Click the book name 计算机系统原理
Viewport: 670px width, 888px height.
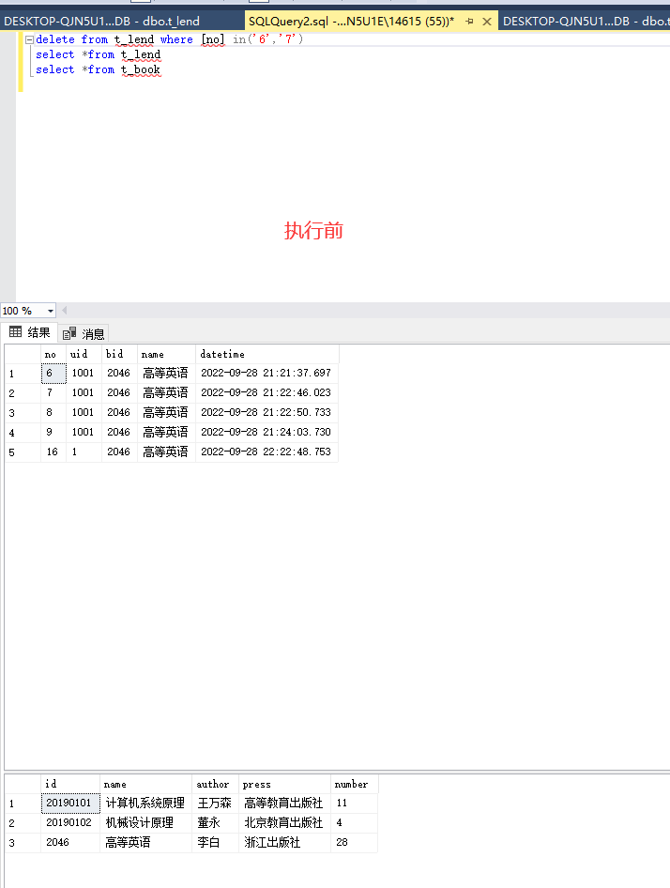(x=145, y=804)
